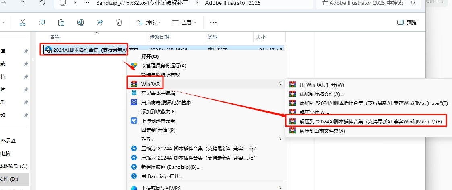Click the Up arrow navigation button
Image resolution: width=452 pixels, height=190 pixels.
(x=23, y=3)
